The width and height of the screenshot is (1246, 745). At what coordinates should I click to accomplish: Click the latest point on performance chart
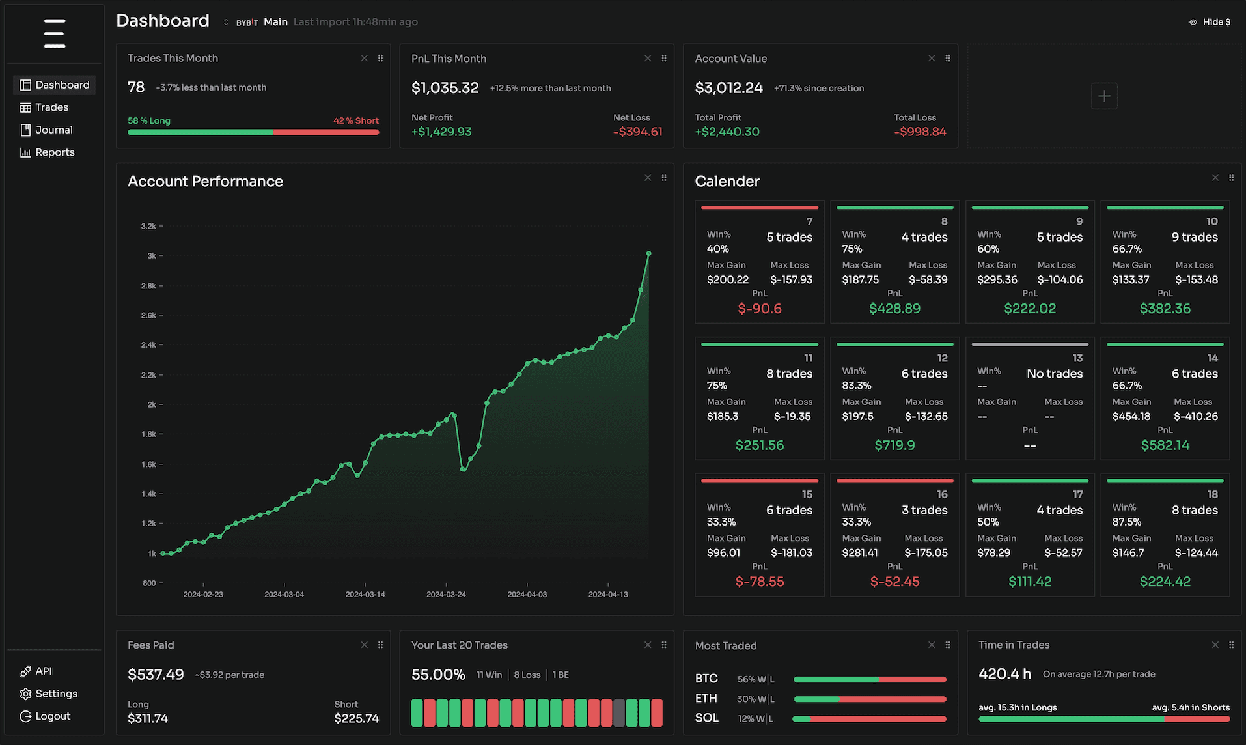[648, 253]
